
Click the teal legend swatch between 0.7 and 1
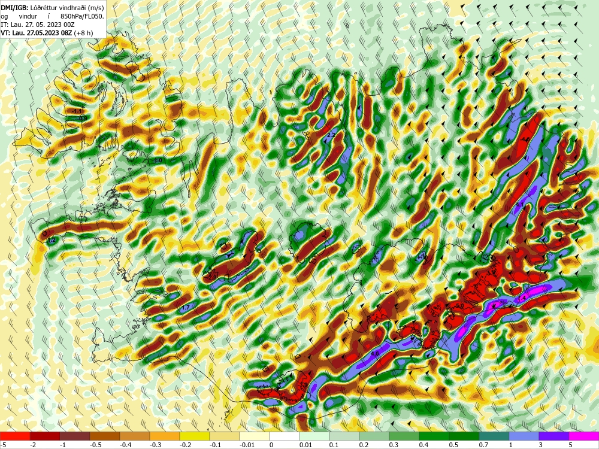(494, 436)
